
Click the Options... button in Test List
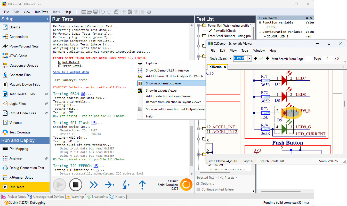[205, 184]
